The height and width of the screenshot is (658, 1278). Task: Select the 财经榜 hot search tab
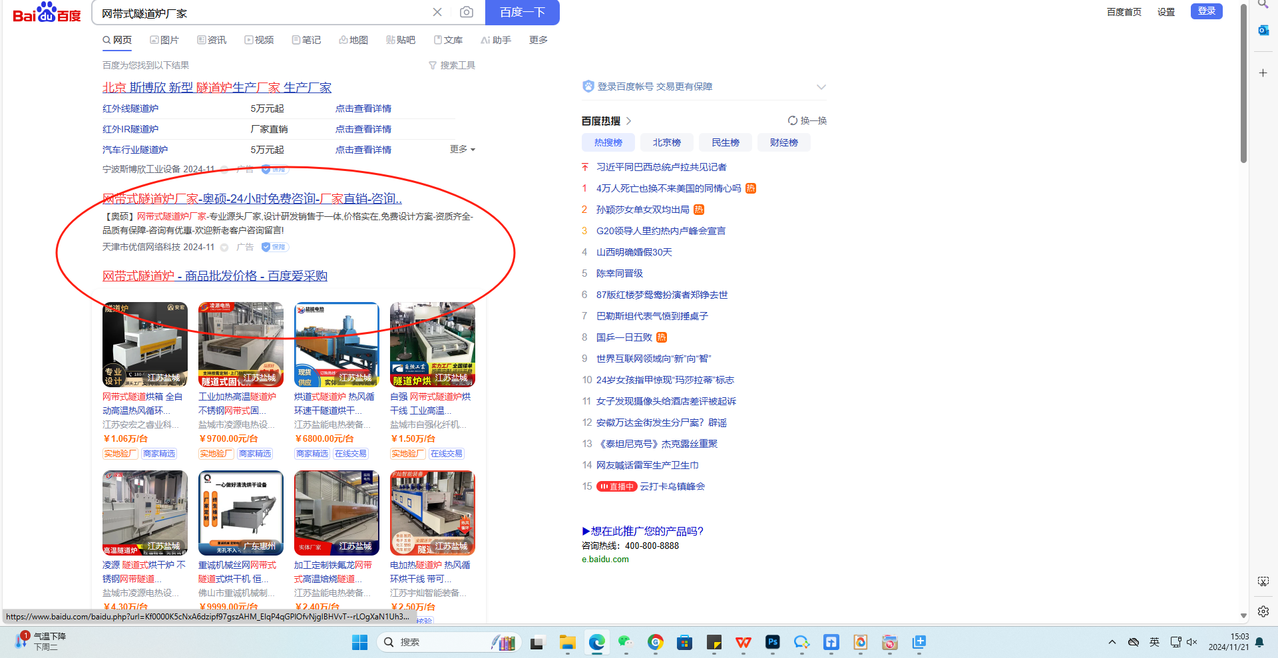point(784,142)
